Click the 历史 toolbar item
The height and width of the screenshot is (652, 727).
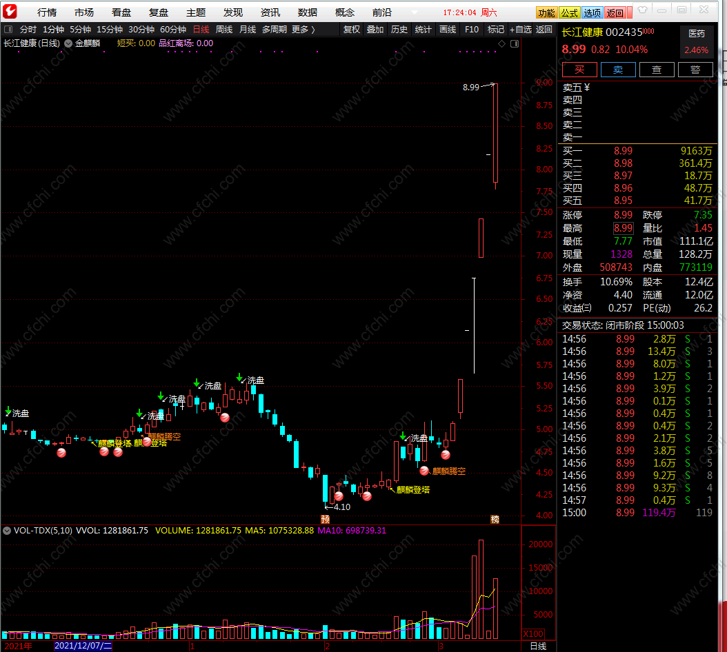(399, 30)
